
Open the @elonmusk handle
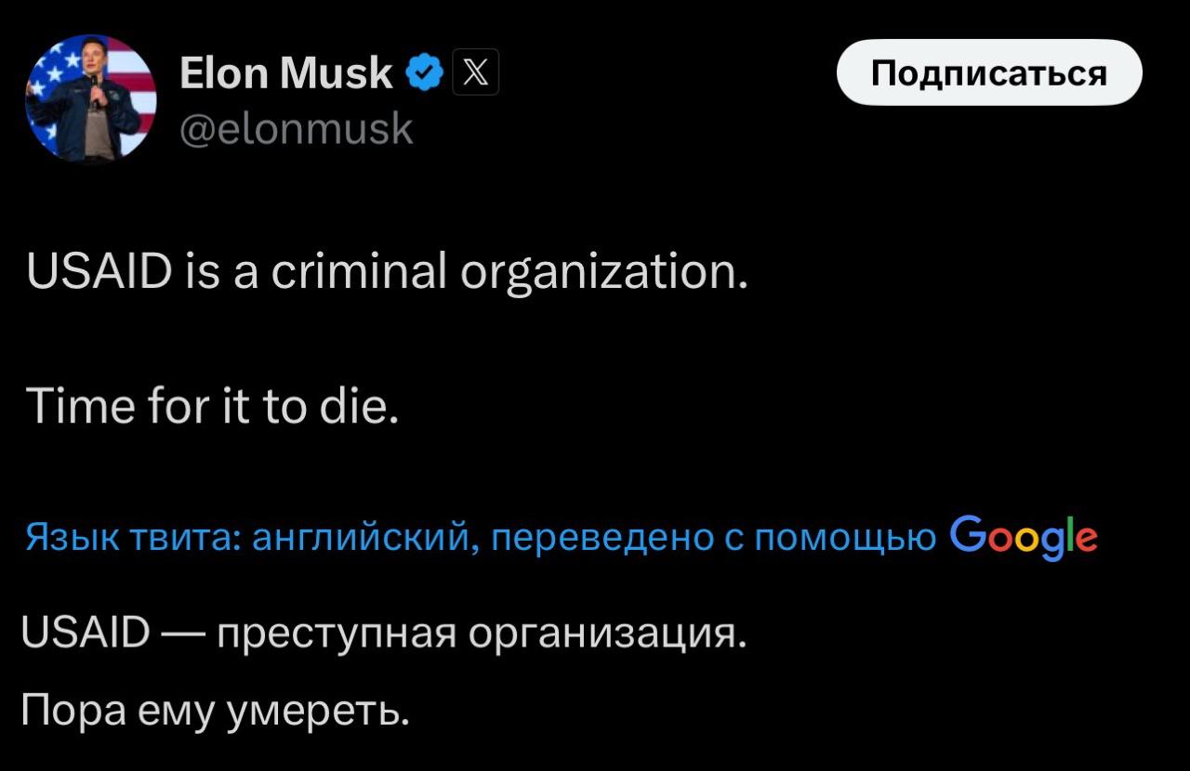296,129
